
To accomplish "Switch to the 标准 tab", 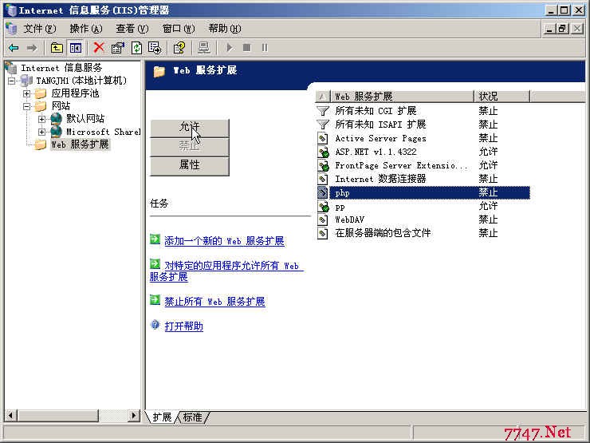I will (192, 417).
